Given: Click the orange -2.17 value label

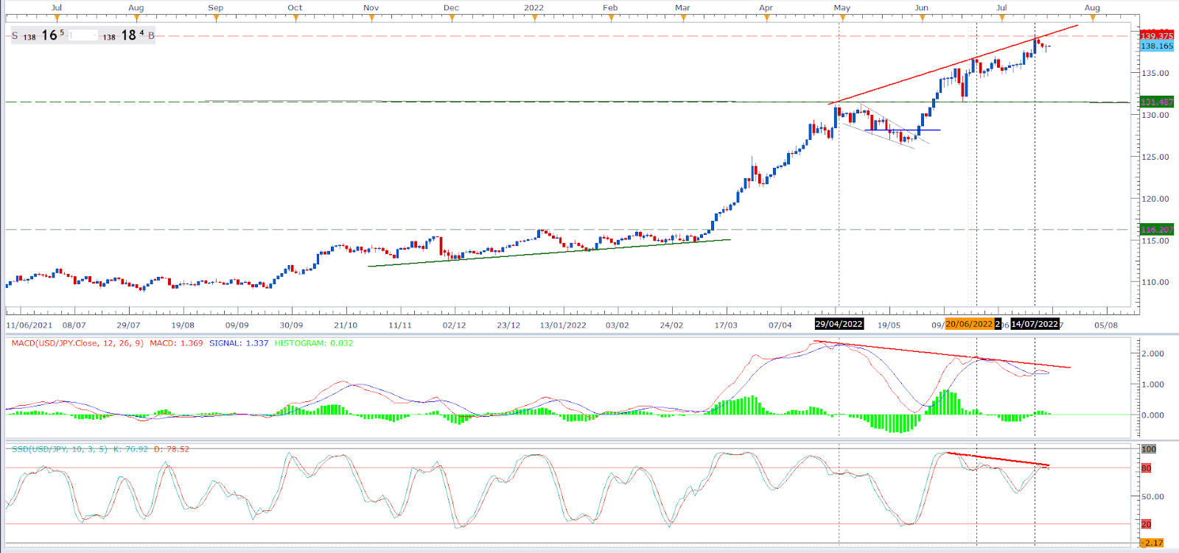Looking at the screenshot, I should pos(1152,543).
